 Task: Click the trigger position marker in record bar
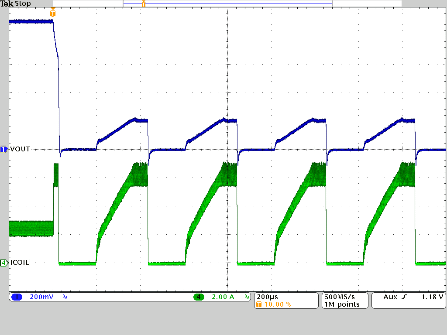click(143, 4)
